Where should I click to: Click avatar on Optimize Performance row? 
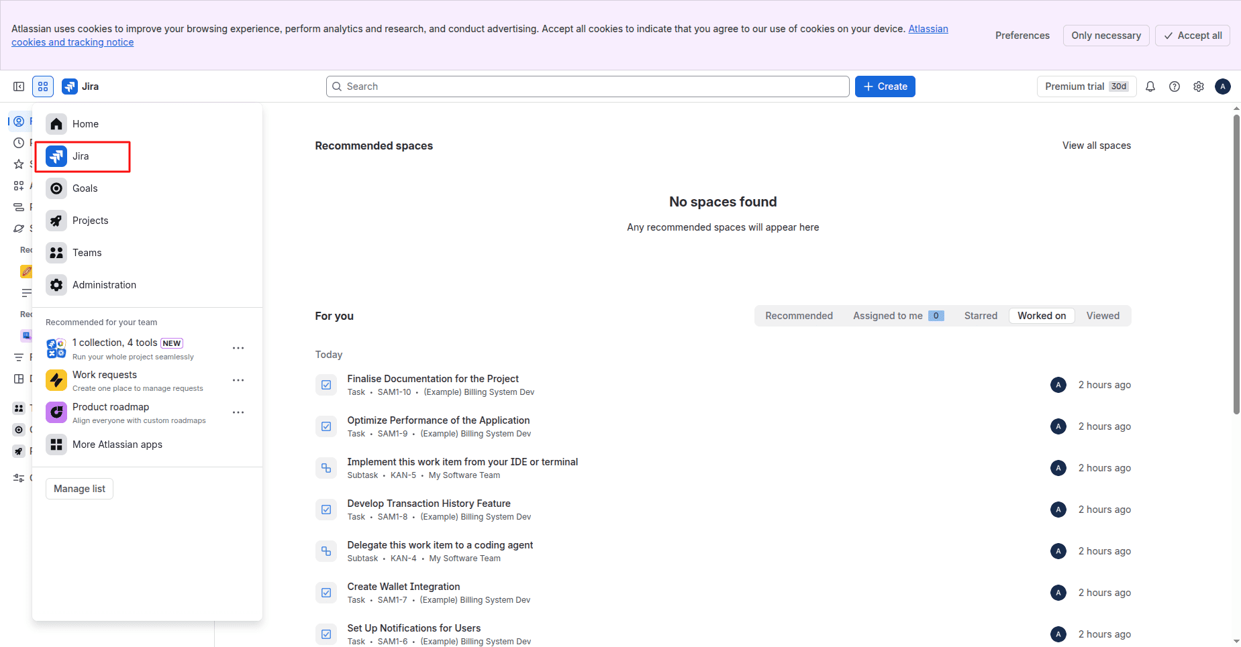1058,426
